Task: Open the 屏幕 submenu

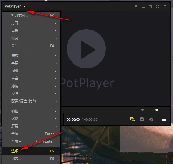Action: (x=31, y=126)
